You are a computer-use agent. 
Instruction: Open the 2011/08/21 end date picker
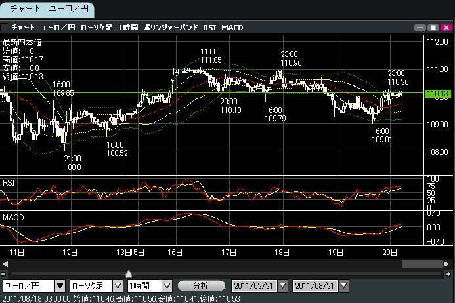pyautogui.click(x=345, y=285)
